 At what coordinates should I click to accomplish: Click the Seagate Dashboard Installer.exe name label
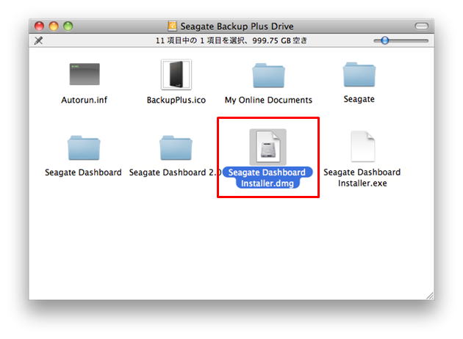pyautogui.click(x=362, y=178)
